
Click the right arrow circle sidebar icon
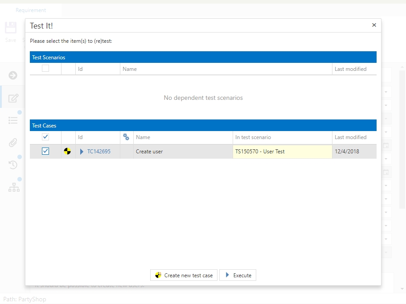click(13, 75)
